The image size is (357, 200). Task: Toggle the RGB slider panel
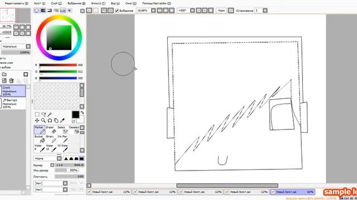pos(43,11)
